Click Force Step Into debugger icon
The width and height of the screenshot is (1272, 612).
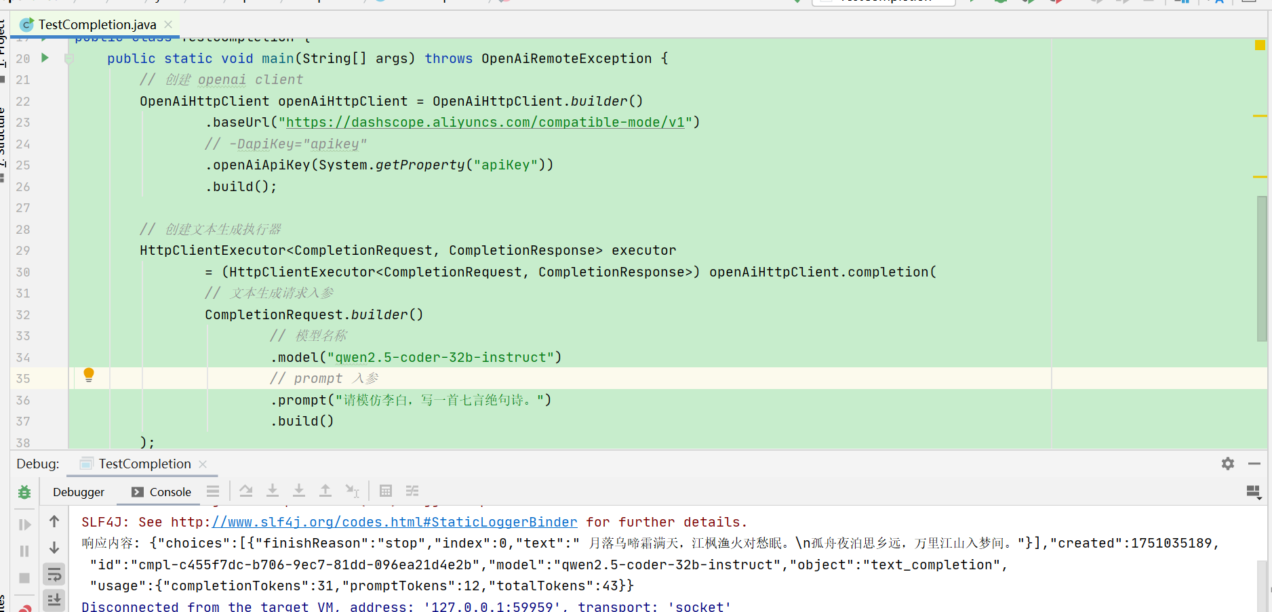(x=299, y=491)
